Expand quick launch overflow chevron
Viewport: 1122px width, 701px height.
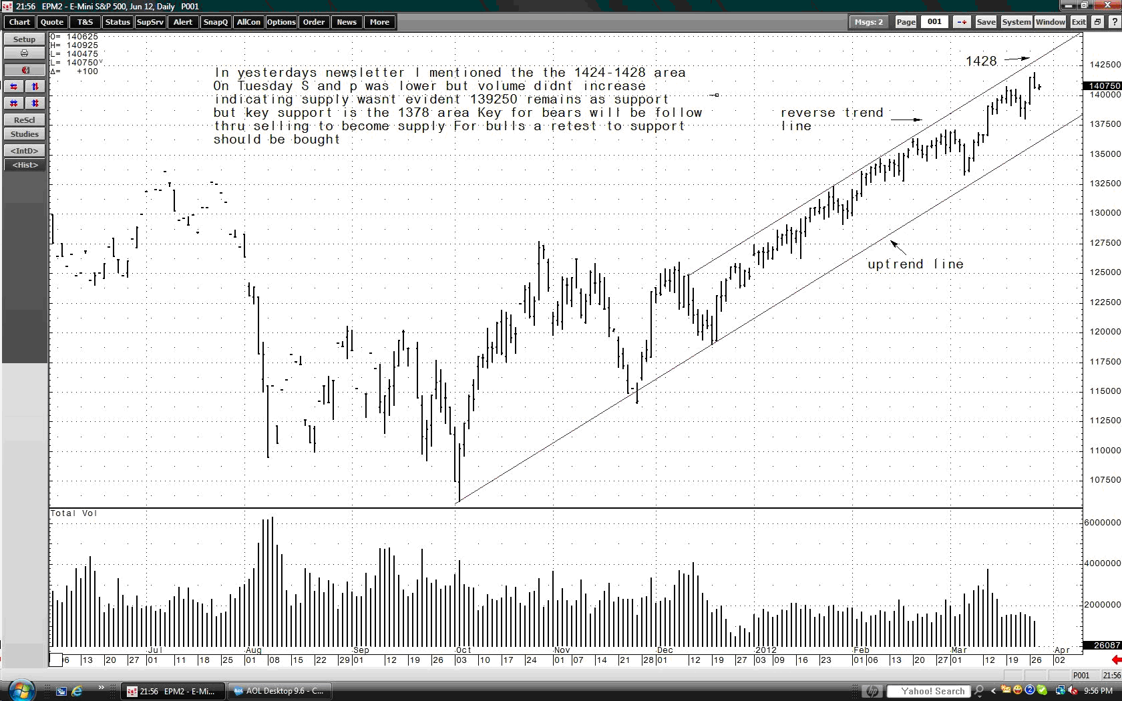pyautogui.click(x=101, y=688)
